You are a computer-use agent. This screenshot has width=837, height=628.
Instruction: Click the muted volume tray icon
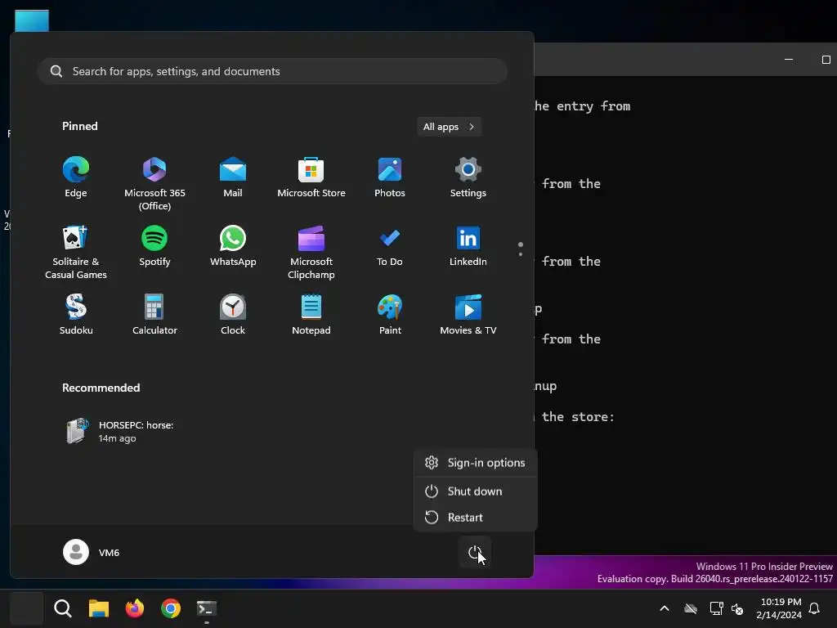point(737,608)
